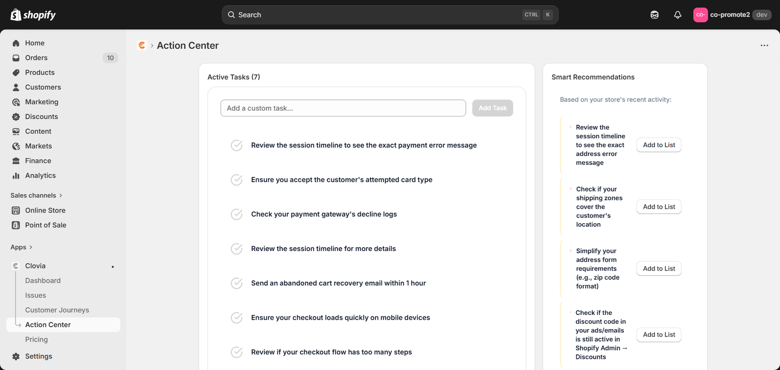The image size is (780, 370).
Task: Click the Active Tasks (7) heading
Action: [234, 77]
